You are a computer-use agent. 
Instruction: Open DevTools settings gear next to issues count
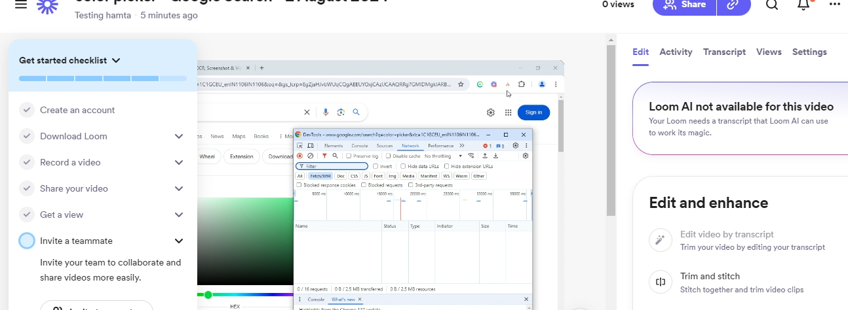[x=515, y=146]
